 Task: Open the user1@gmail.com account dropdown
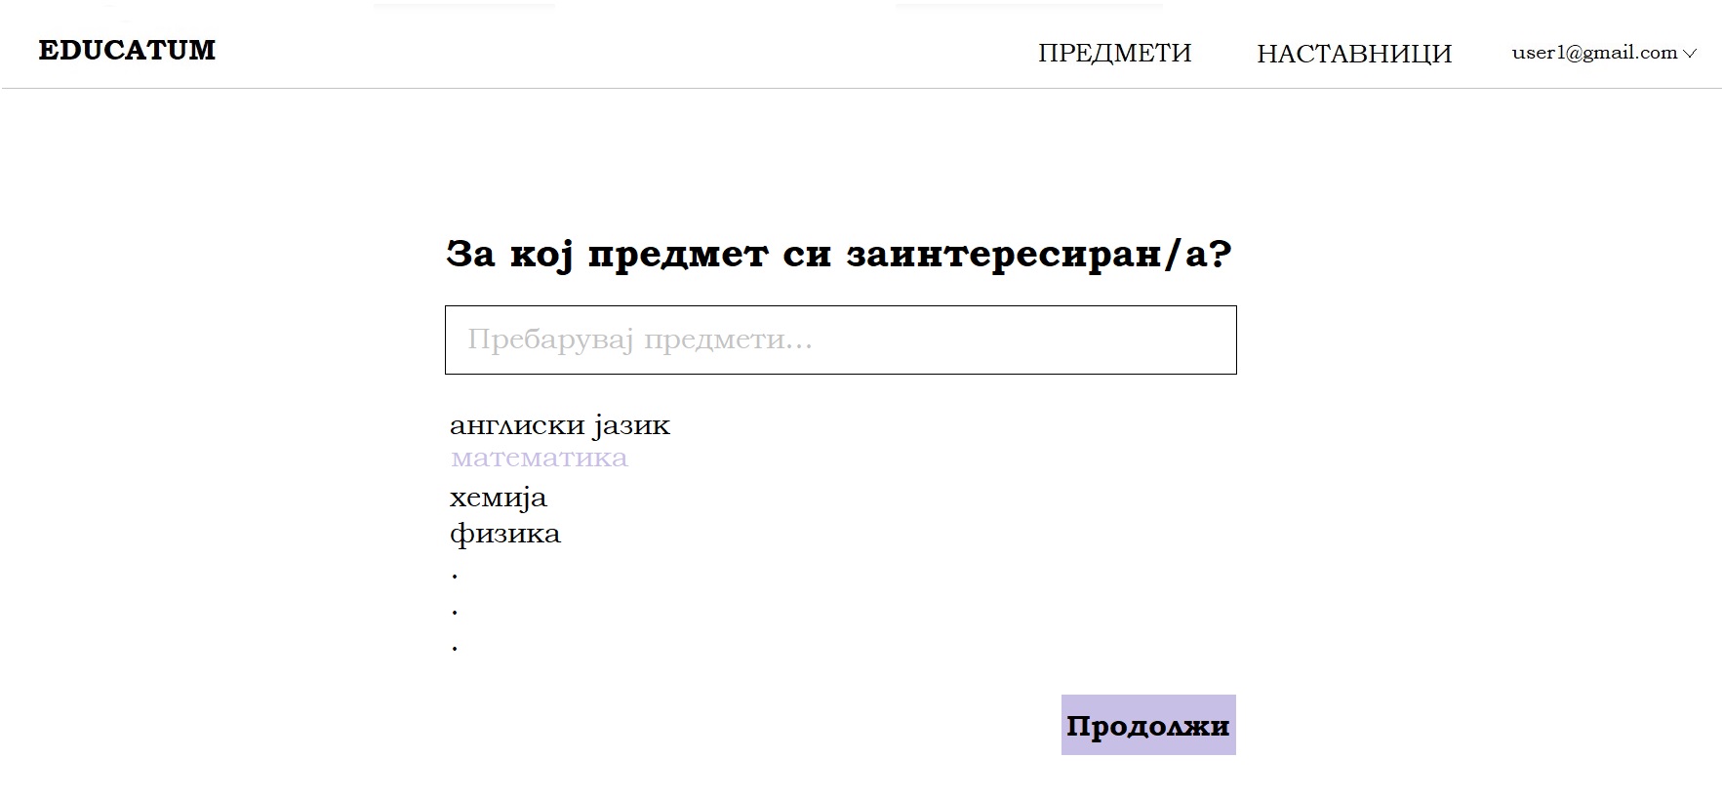1594,53
